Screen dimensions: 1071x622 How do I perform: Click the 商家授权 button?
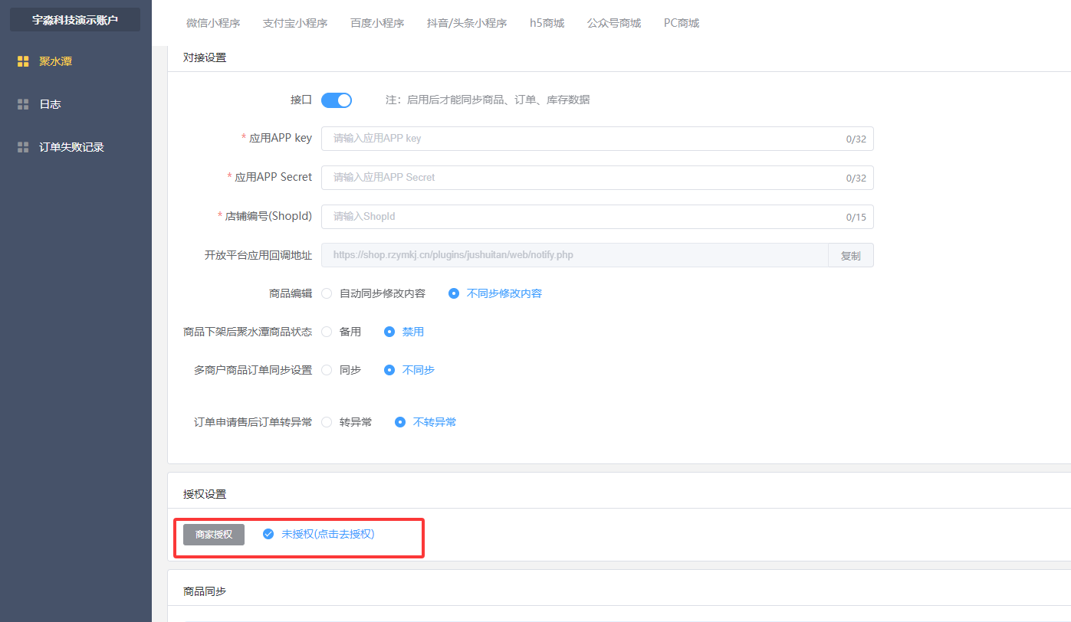[x=214, y=534]
